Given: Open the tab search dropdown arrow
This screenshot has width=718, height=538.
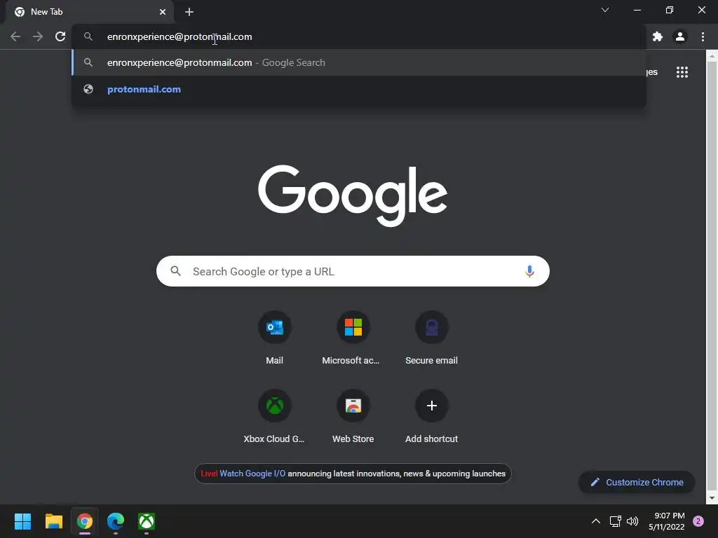Looking at the screenshot, I should point(605,10).
